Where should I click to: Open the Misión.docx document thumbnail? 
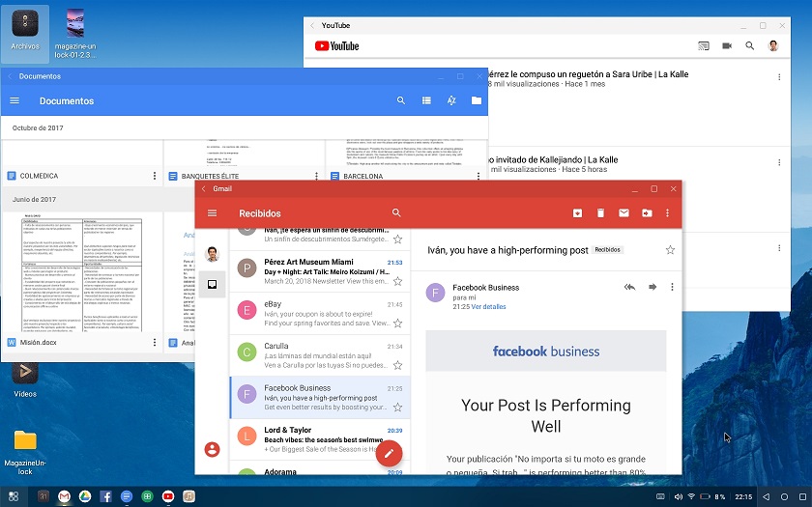pos(82,272)
